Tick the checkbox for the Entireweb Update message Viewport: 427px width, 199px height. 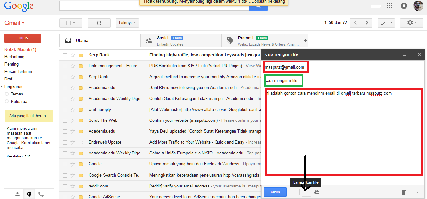[x=65, y=142]
